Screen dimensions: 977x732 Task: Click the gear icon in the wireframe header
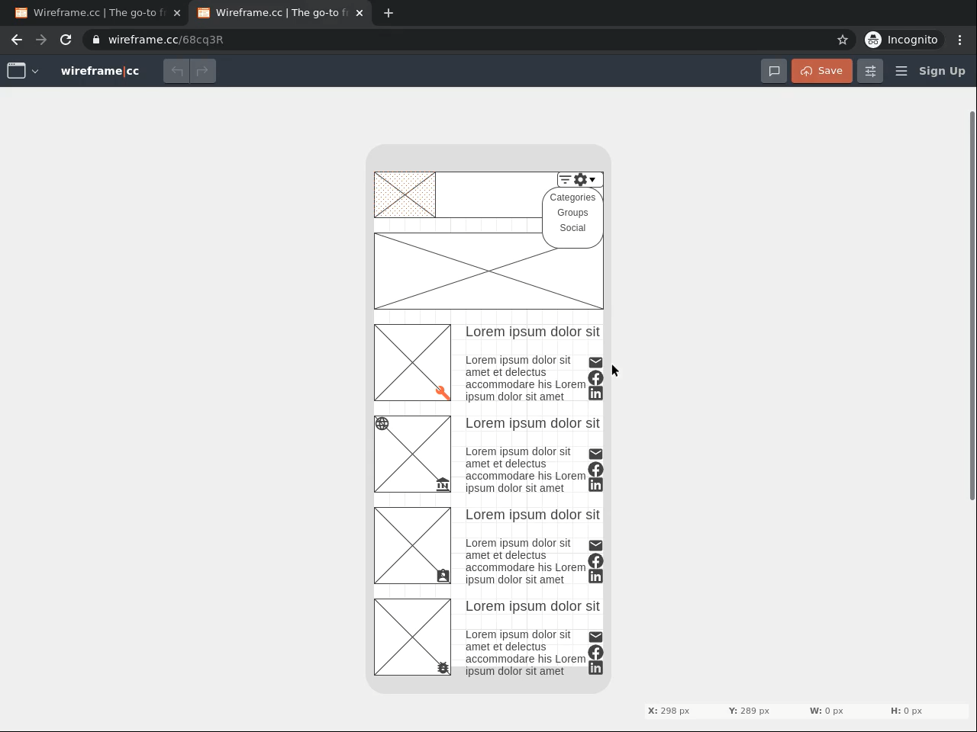[x=581, y=180]
